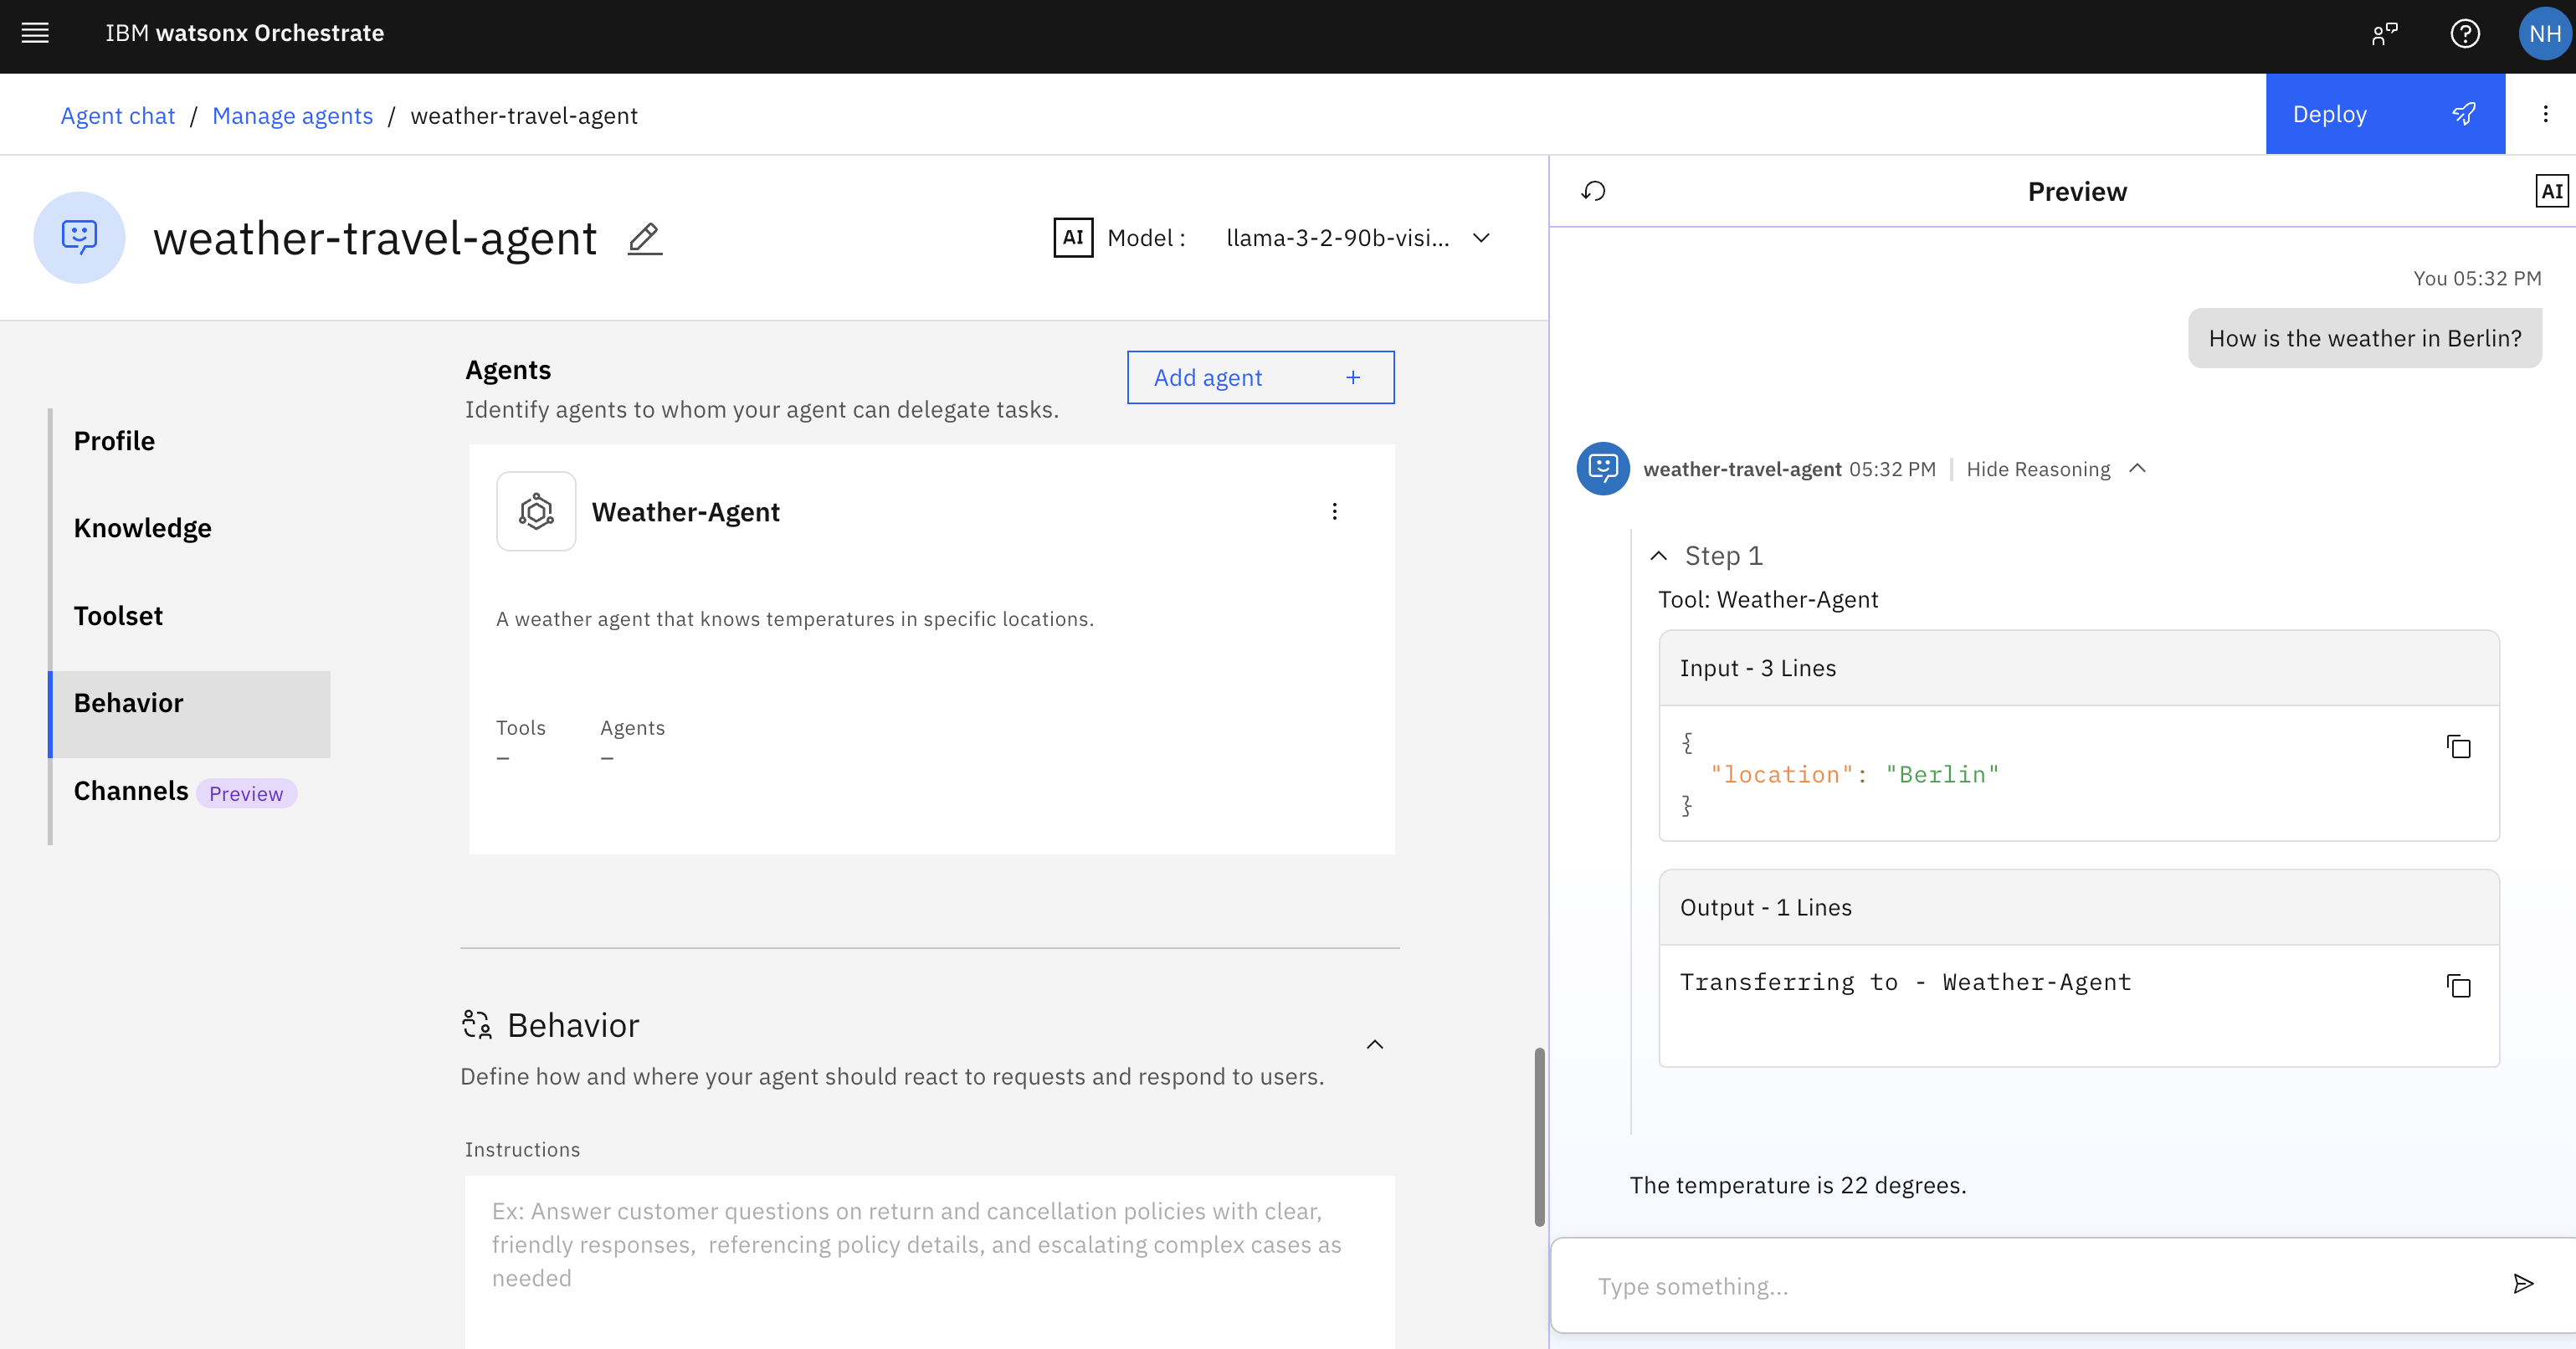
Task: Click the AI label icon next to Model
Action: (x=1073, y=238)
